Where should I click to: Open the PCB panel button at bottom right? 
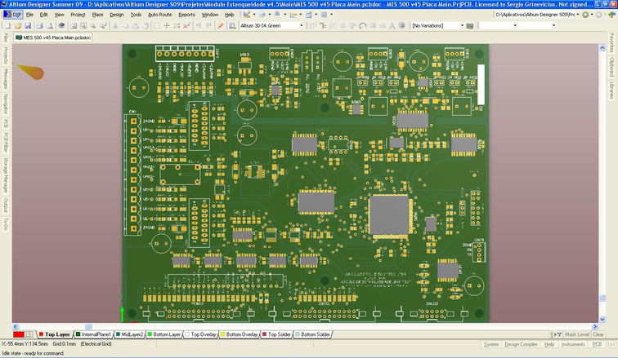pos(597,344)
